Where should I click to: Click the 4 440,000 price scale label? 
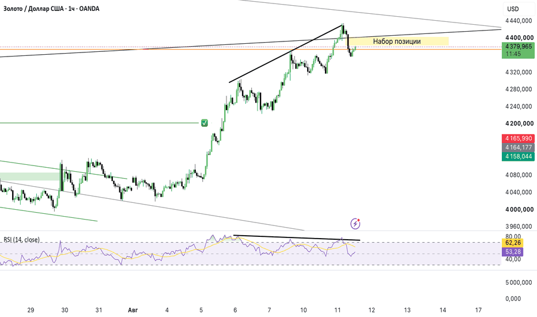(x=519, y=21)
